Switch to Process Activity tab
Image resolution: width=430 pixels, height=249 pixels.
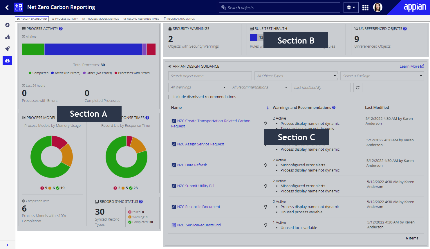[x=65, y=19]
